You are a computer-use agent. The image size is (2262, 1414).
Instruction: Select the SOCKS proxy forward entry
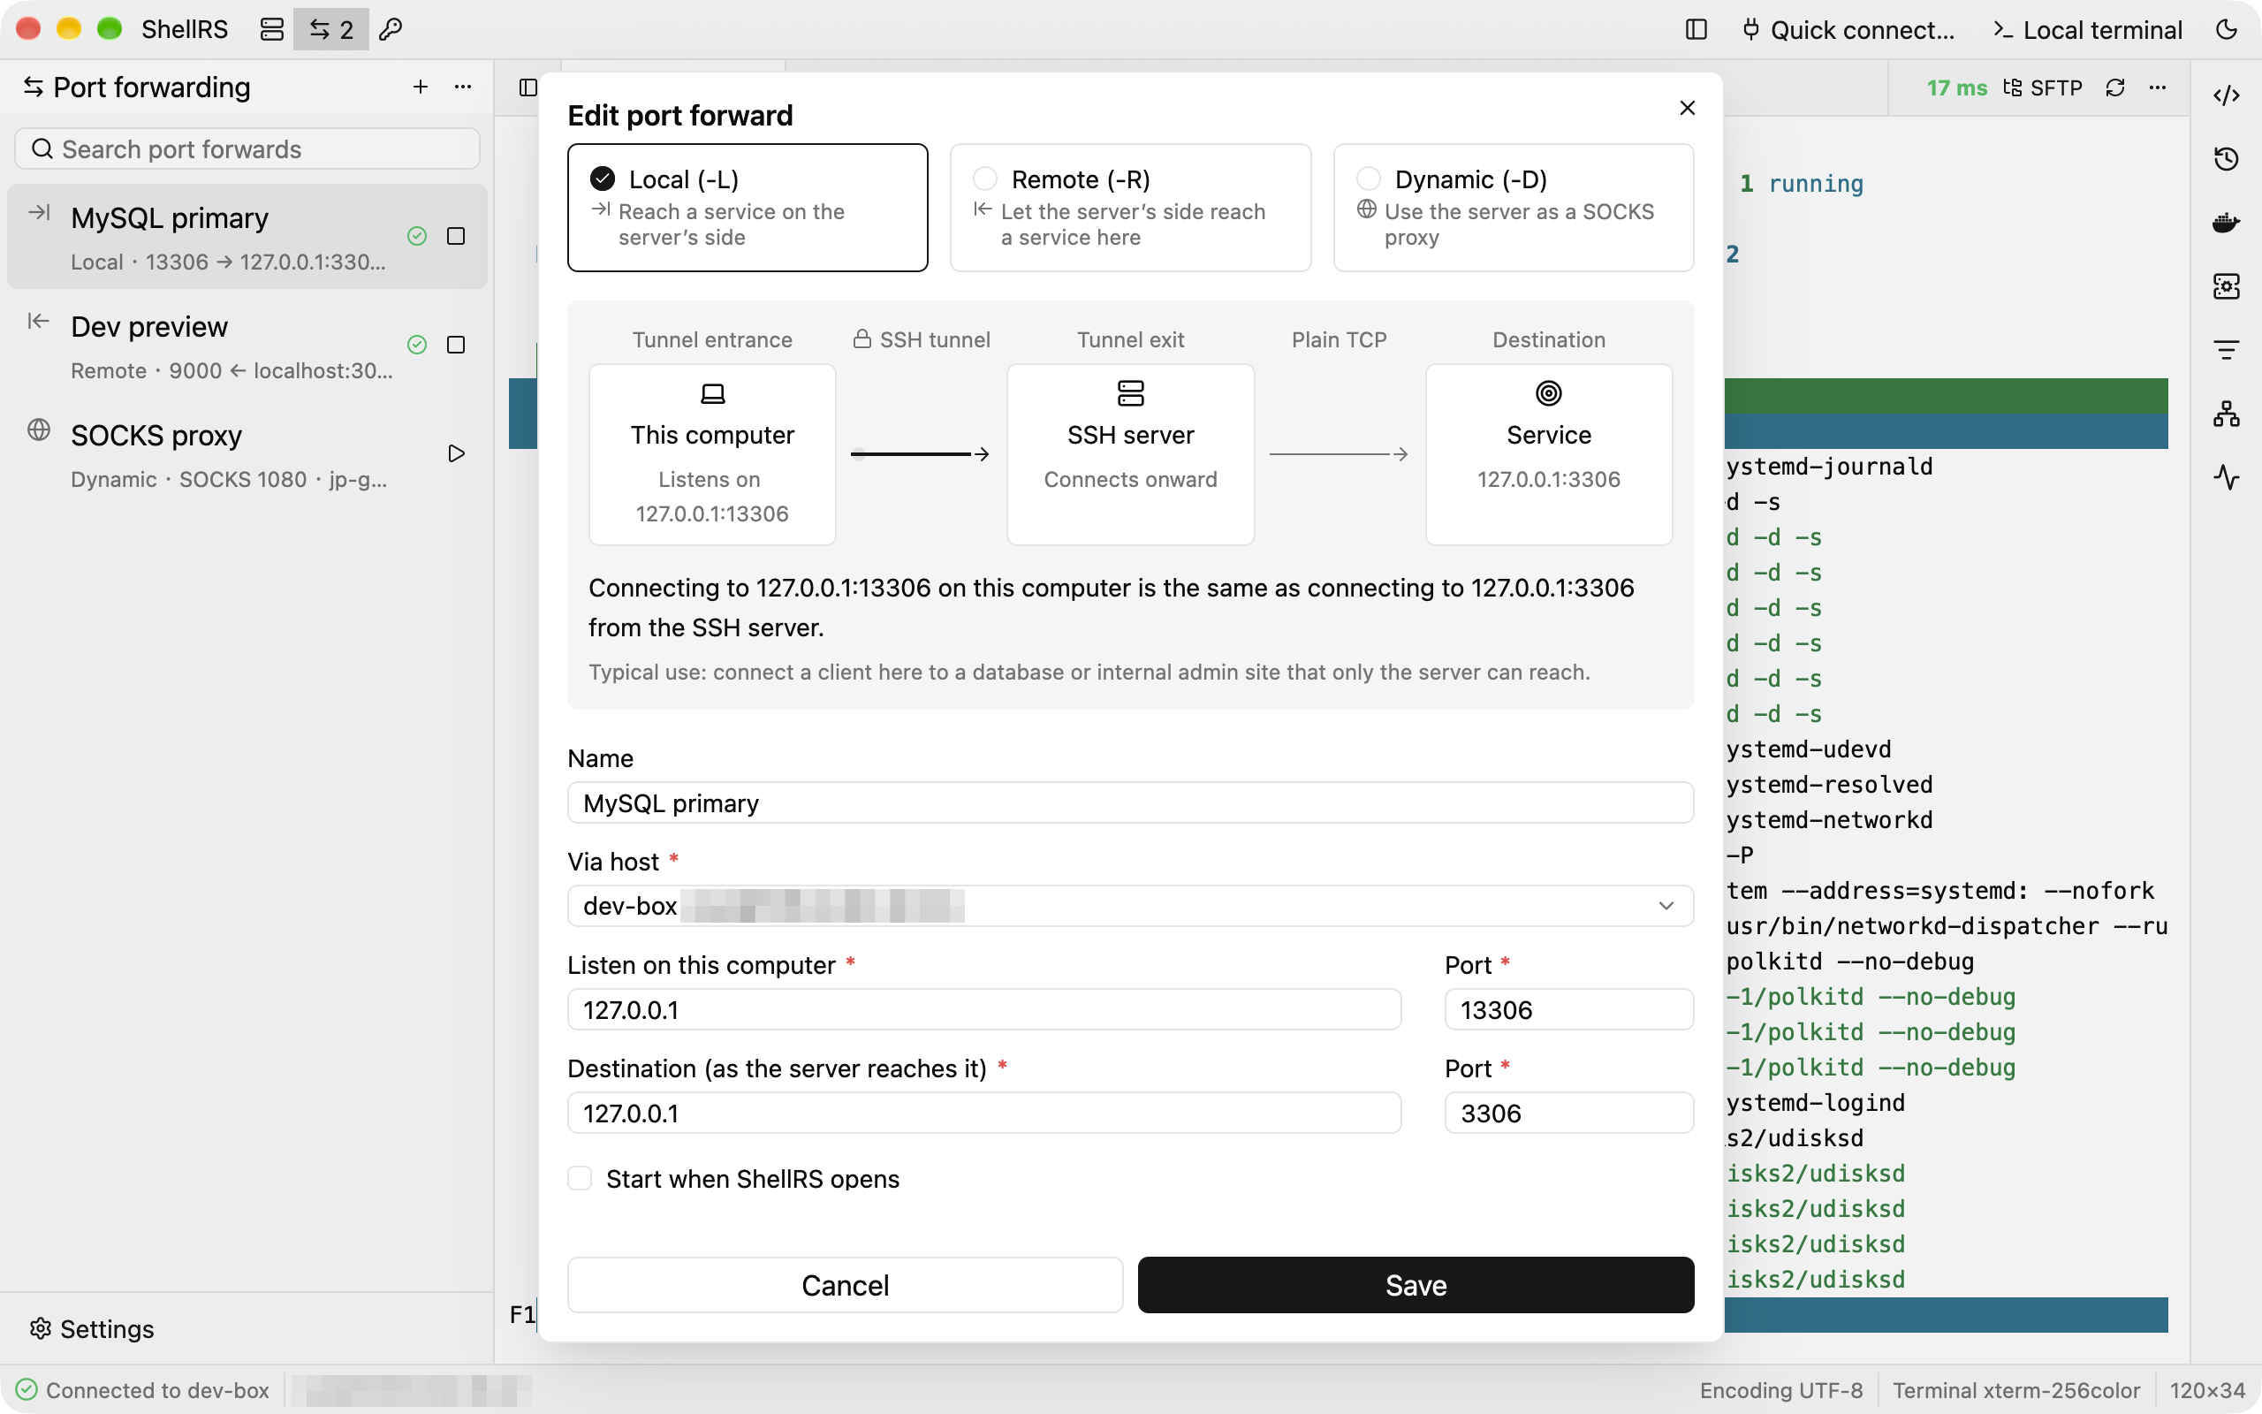(247, 453)
